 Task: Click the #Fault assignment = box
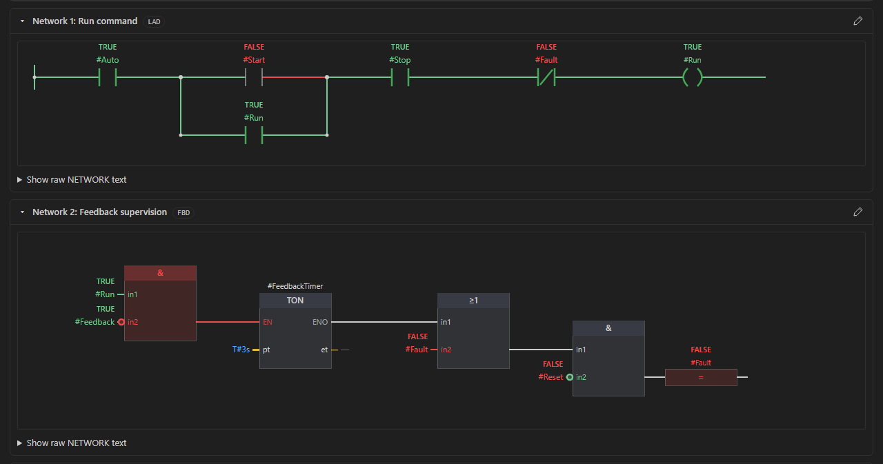click(701, 377)
